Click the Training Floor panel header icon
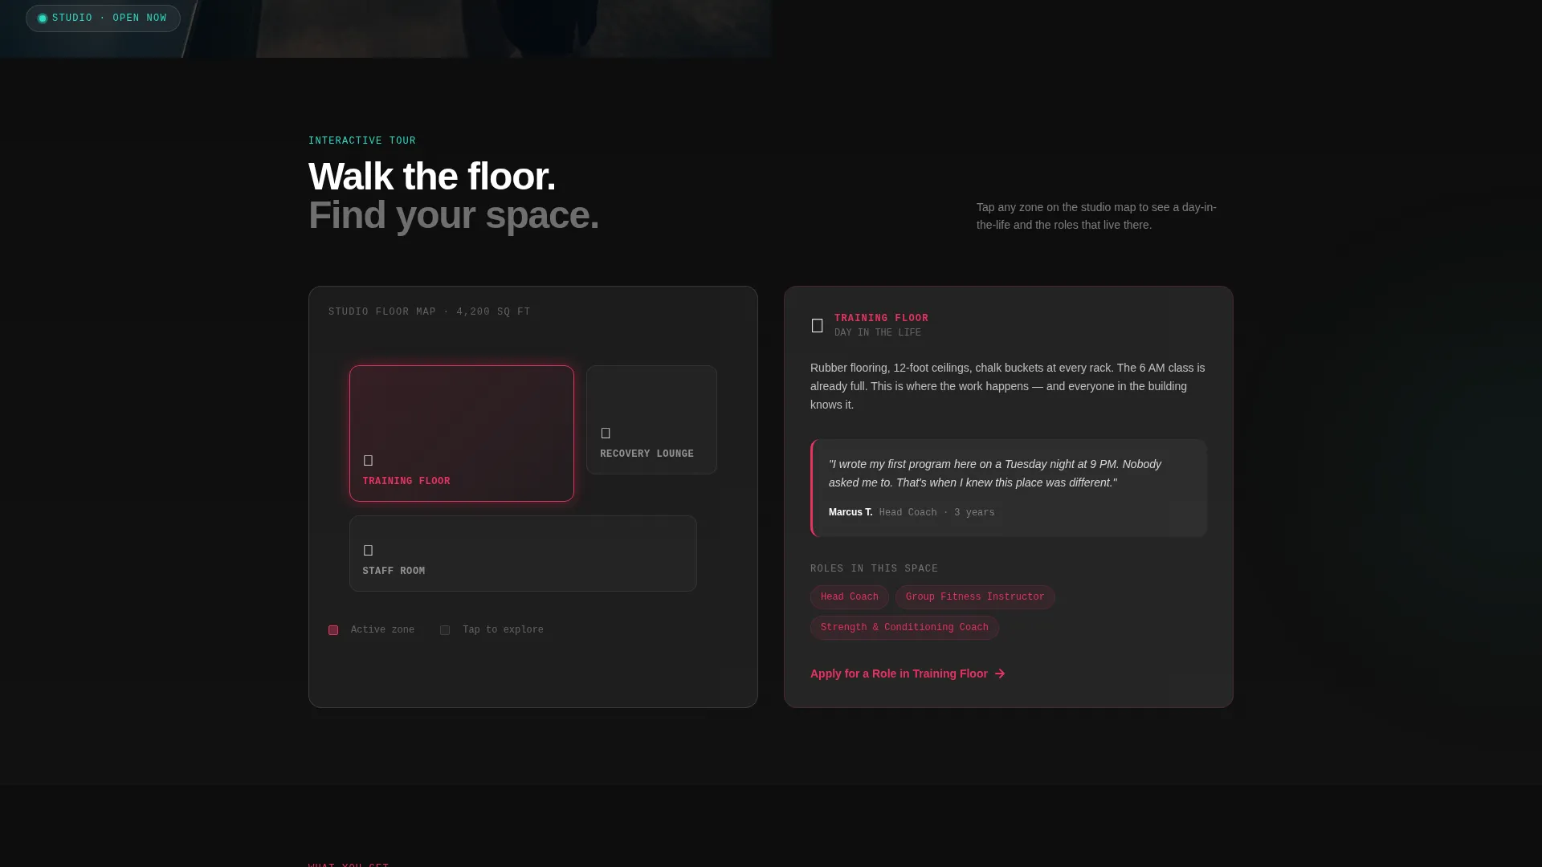The height and width of the screenshot is (867, 1542). (818, 325)
